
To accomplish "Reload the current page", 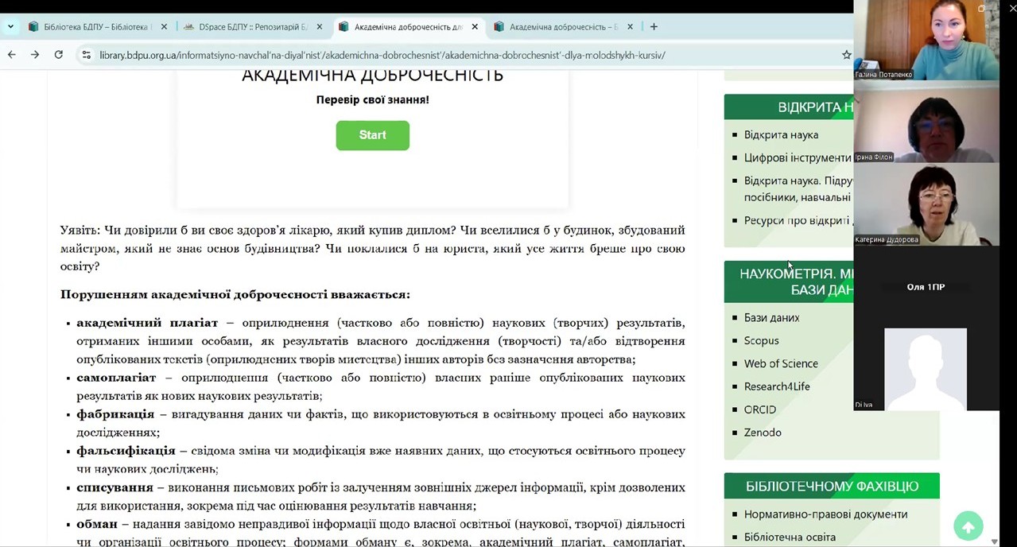I will coord(58,55).
